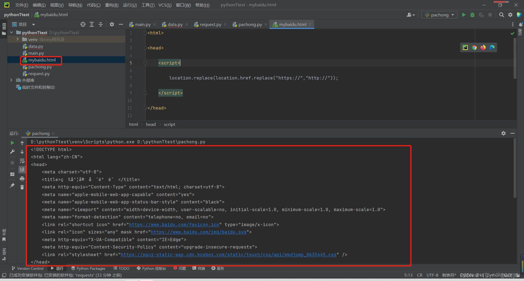Toggle scroll to end in run output
Screen dimensions: 524x281
point(22,170)
